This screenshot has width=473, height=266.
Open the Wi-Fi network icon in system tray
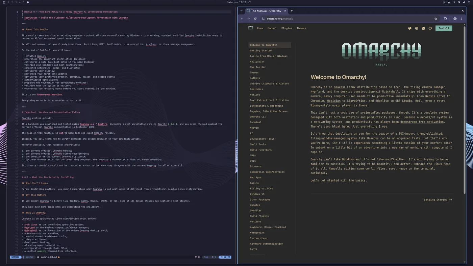459,2
